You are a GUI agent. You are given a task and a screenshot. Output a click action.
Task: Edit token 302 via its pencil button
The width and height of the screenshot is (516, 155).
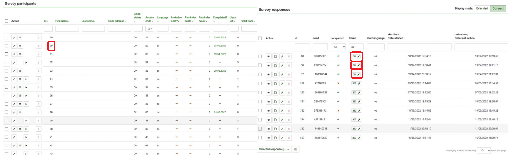(x=359, y=83)
